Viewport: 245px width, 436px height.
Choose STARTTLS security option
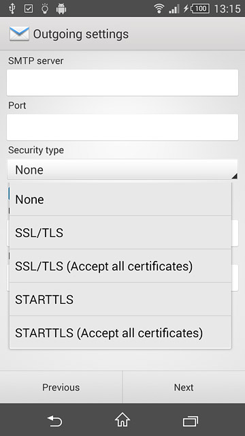point(120,299)
